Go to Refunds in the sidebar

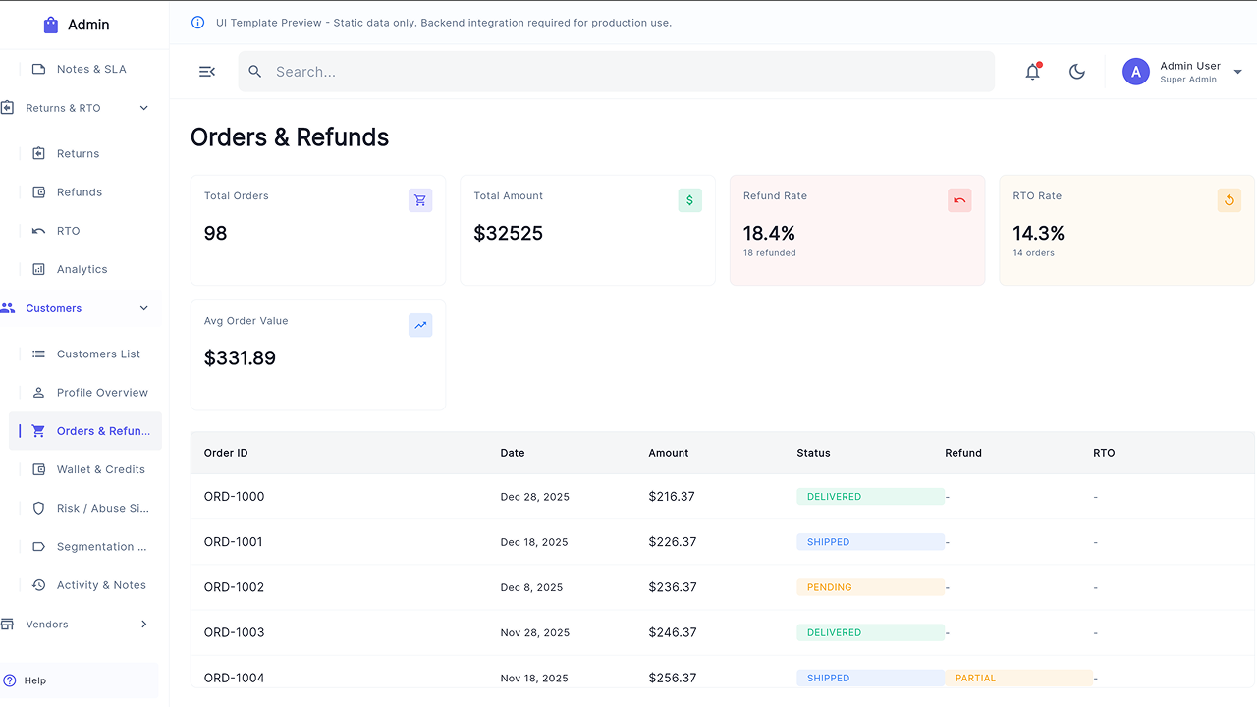click(x=85, y=192)
